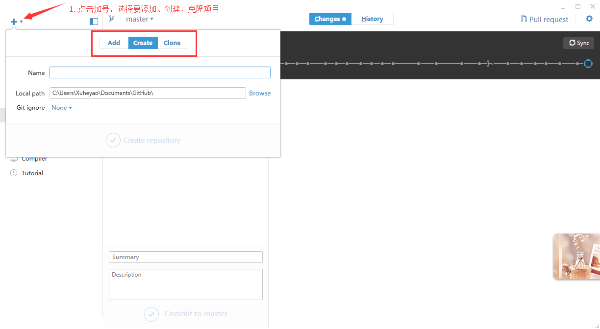The width and height of the screenshot is (600, 329).
Task: Click the plus icon to add repository
Action: (x=14, y=22)
